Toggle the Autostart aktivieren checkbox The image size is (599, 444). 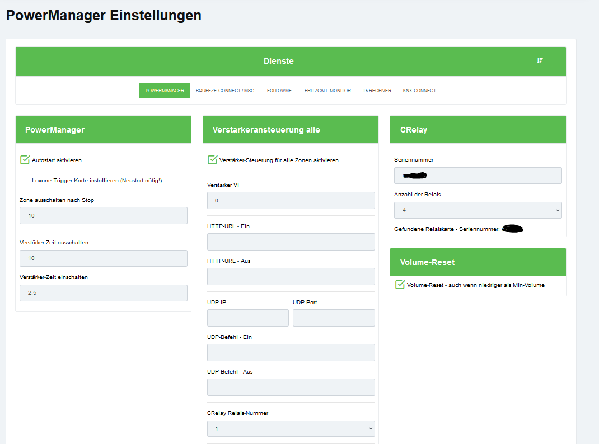(x=25, y=160)
